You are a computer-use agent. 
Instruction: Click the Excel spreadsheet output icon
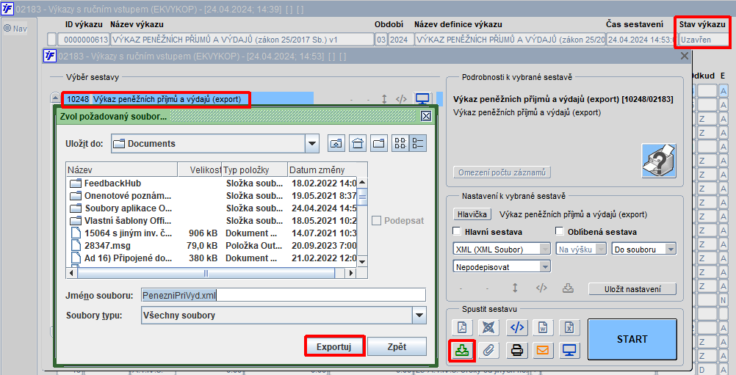(569, 327)
